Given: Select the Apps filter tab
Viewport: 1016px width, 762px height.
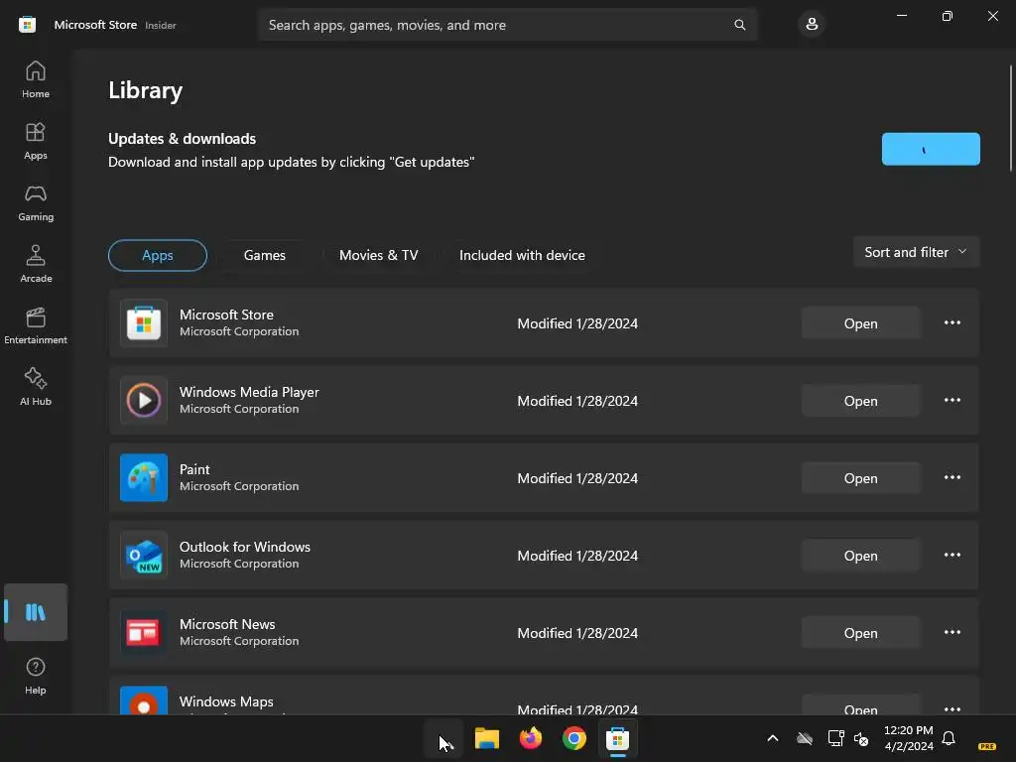Looking at the screenshot, I should (158, 255).
